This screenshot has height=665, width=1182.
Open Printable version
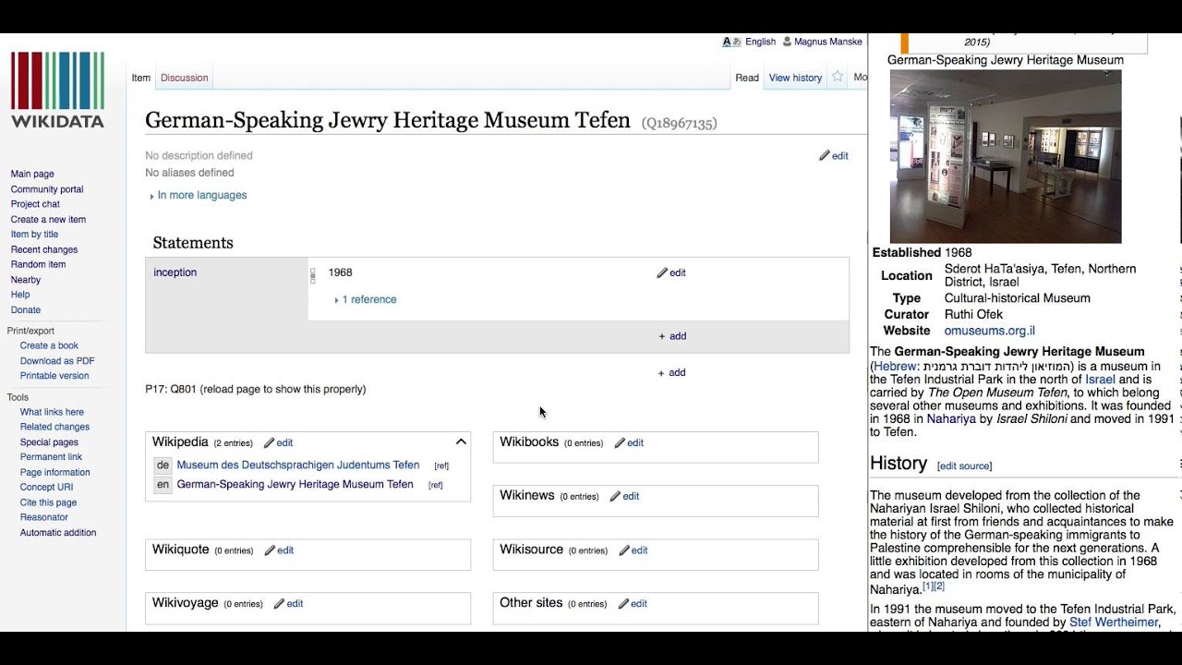tap(54, 376)
